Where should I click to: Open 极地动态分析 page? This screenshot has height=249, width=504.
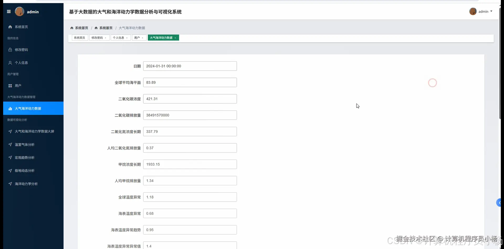click(33, 171)
